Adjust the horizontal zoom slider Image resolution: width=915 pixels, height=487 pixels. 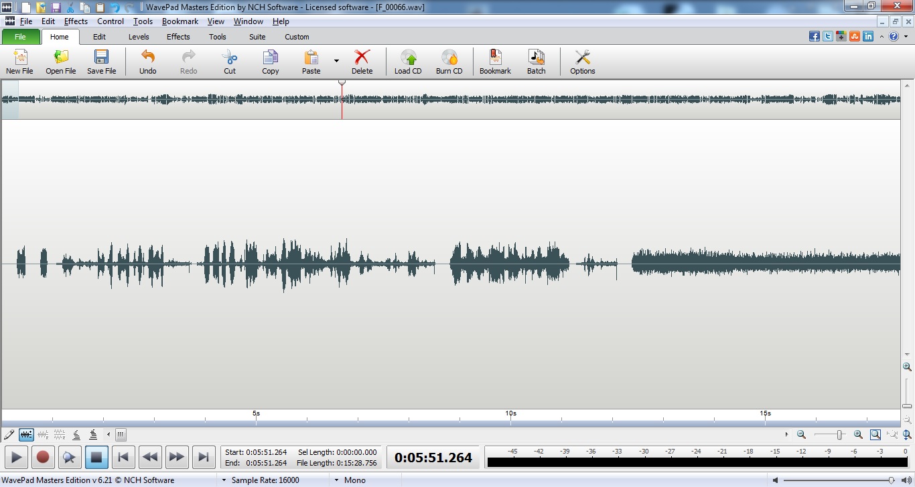pos(839,435)
